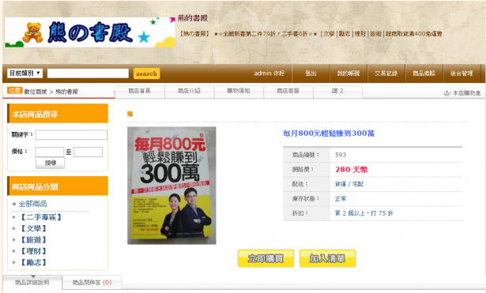The image size is (486, 293).
Task: Click the small orange square above the book image
Action: (130, 114)
